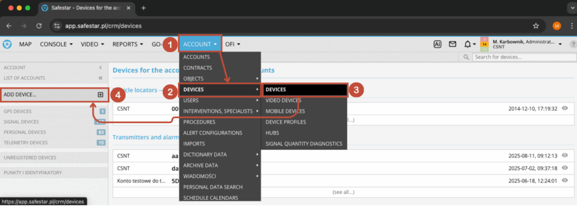Viewport: 577px width, 206px height.
Task: Select MOBILE DEVICES in the submenu
Action: (285, 111)
